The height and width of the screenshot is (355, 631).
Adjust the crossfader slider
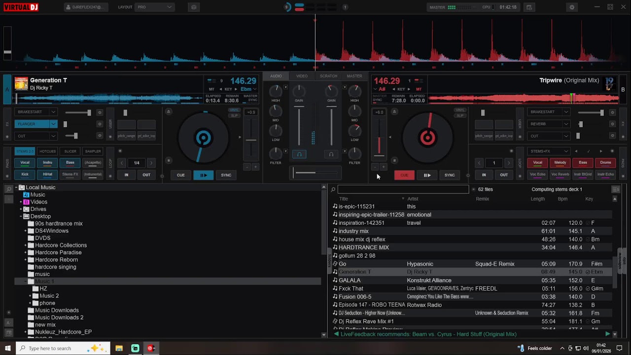315,173
